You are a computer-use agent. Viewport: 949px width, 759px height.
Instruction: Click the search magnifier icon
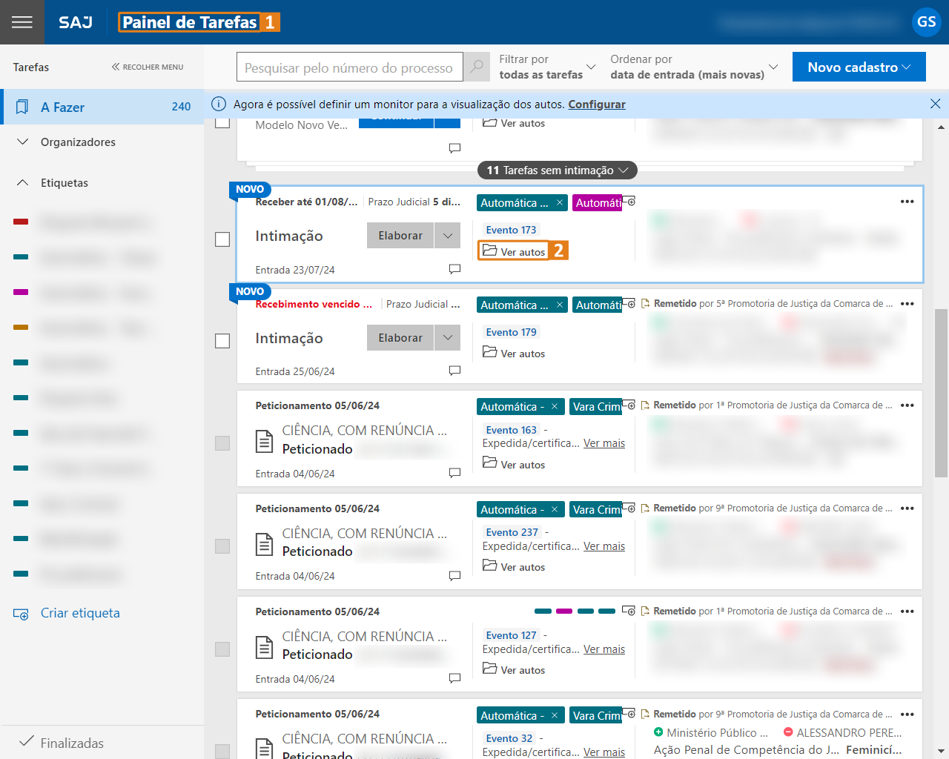(x=477, y=67)
